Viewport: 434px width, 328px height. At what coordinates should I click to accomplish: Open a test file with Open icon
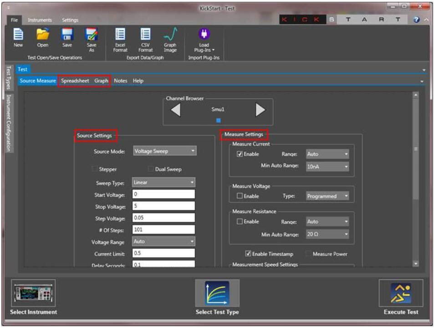(x=42, y=36)
